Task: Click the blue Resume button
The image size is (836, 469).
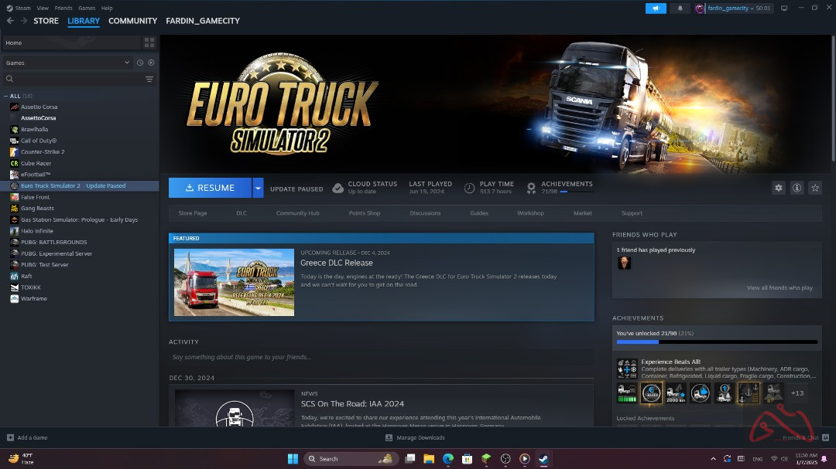Action: pos(210,188)
